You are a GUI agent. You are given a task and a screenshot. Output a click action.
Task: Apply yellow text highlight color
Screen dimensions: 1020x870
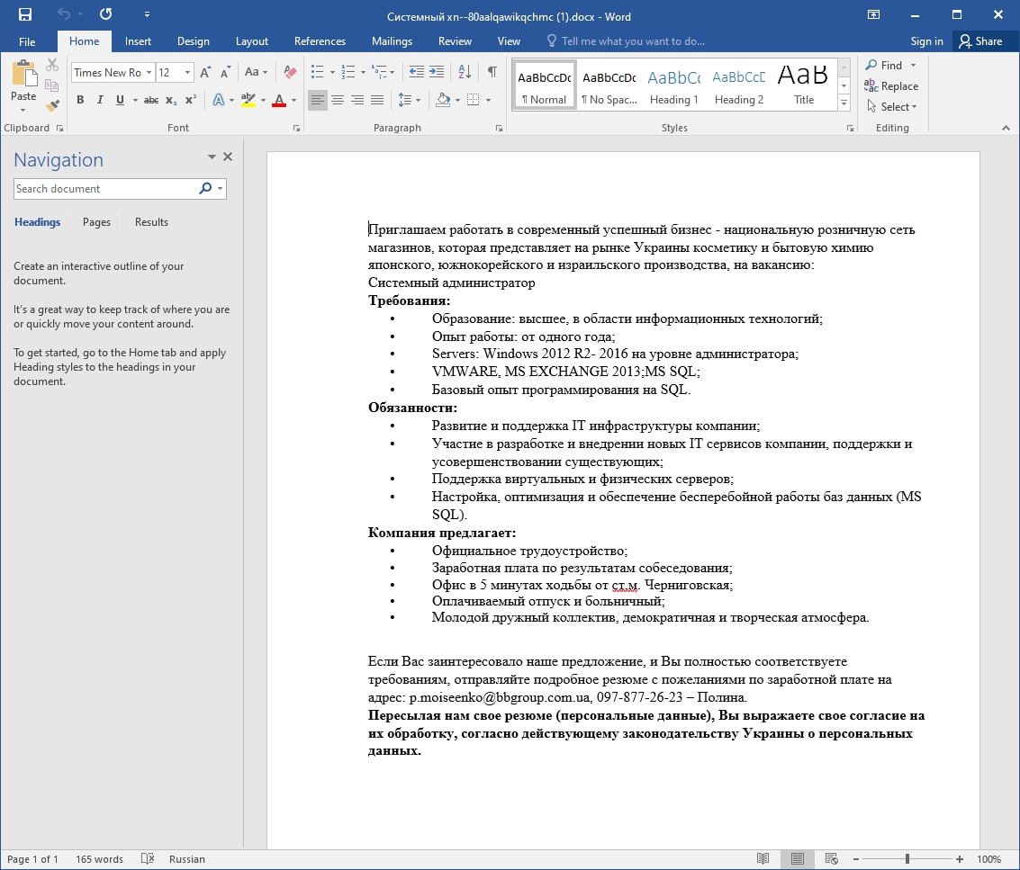[248, 100]
